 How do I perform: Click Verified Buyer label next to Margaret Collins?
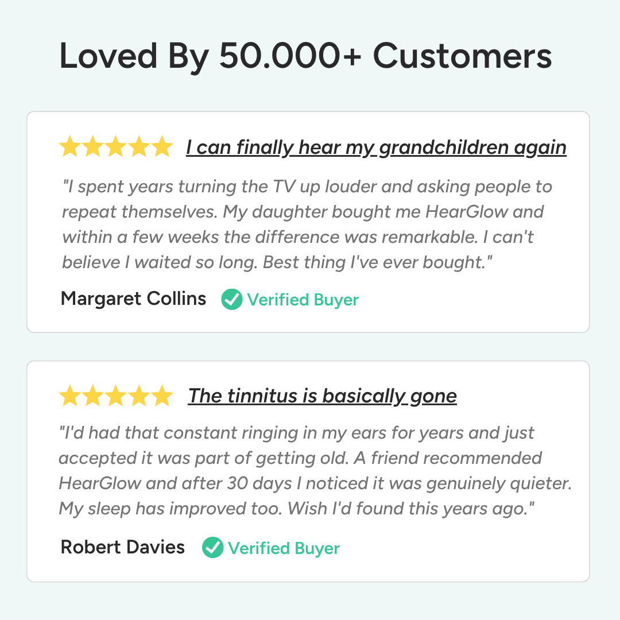(x=303, y=300)
